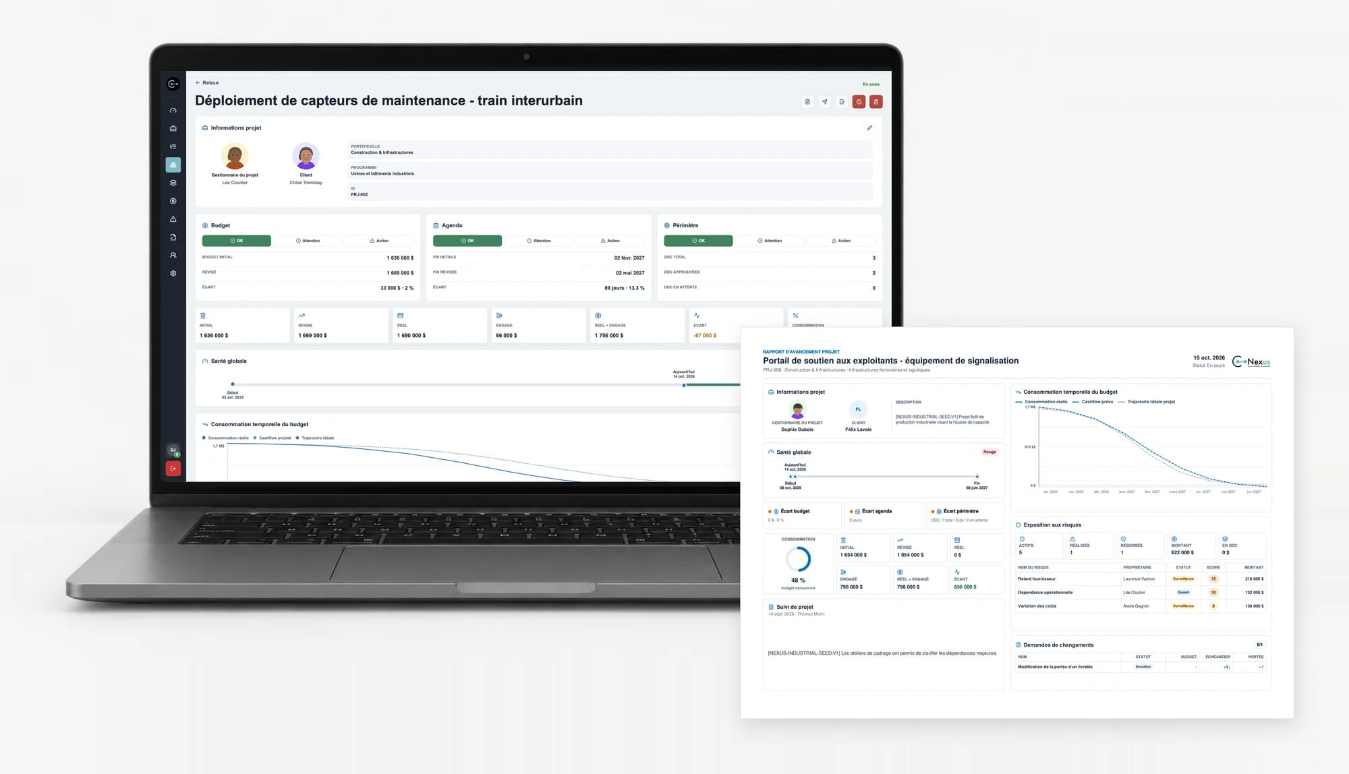Click the Nexus logo at sidebar top
This screenshot has width=1349, height=774.
coord(173,84)
